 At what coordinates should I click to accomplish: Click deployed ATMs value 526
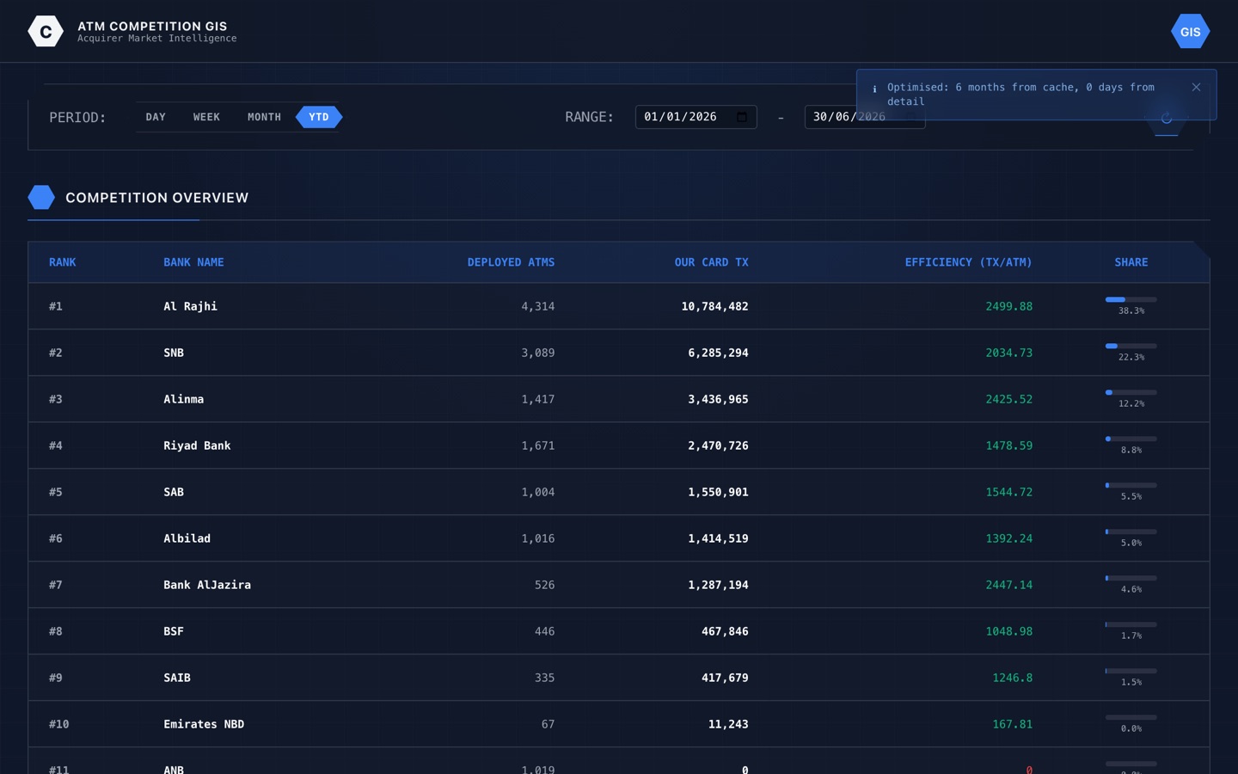[544, 585]
